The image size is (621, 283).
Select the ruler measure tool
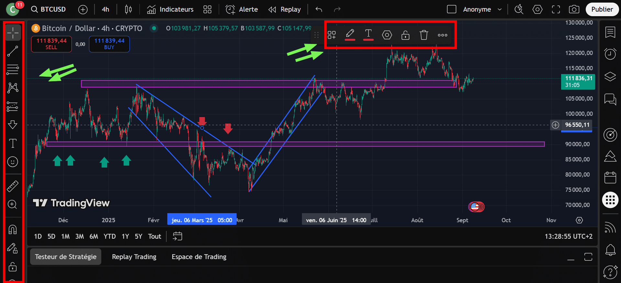[x=13, y=186]
